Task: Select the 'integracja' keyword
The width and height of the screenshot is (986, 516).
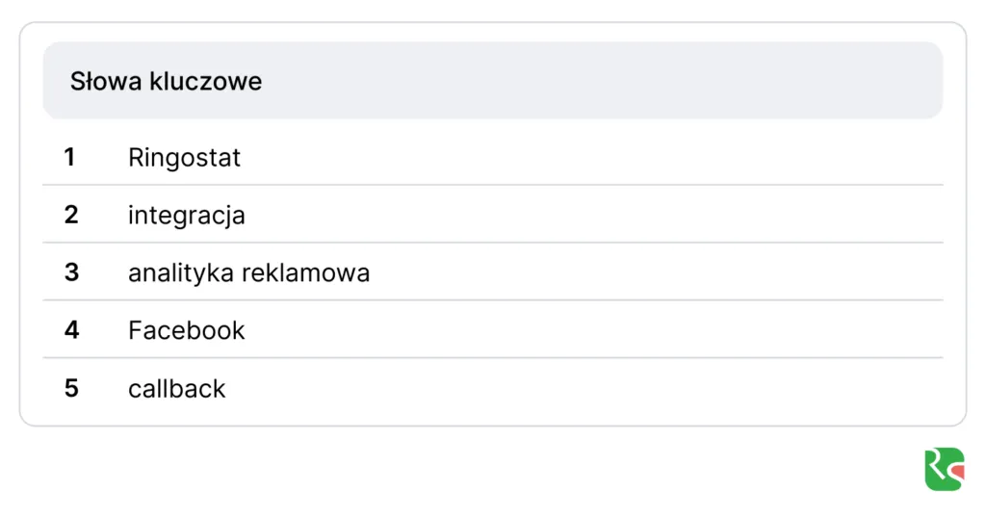Action: tap(186, 215)
